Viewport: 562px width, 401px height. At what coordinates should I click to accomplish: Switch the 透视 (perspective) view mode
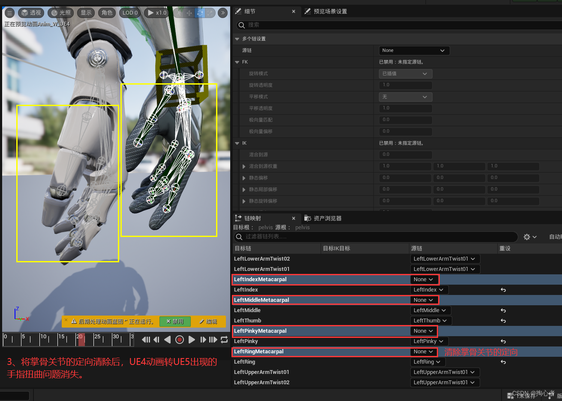click(x=30, y=12)
